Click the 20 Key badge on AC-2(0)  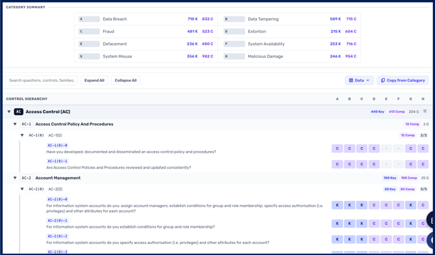[x=390, y=189]
